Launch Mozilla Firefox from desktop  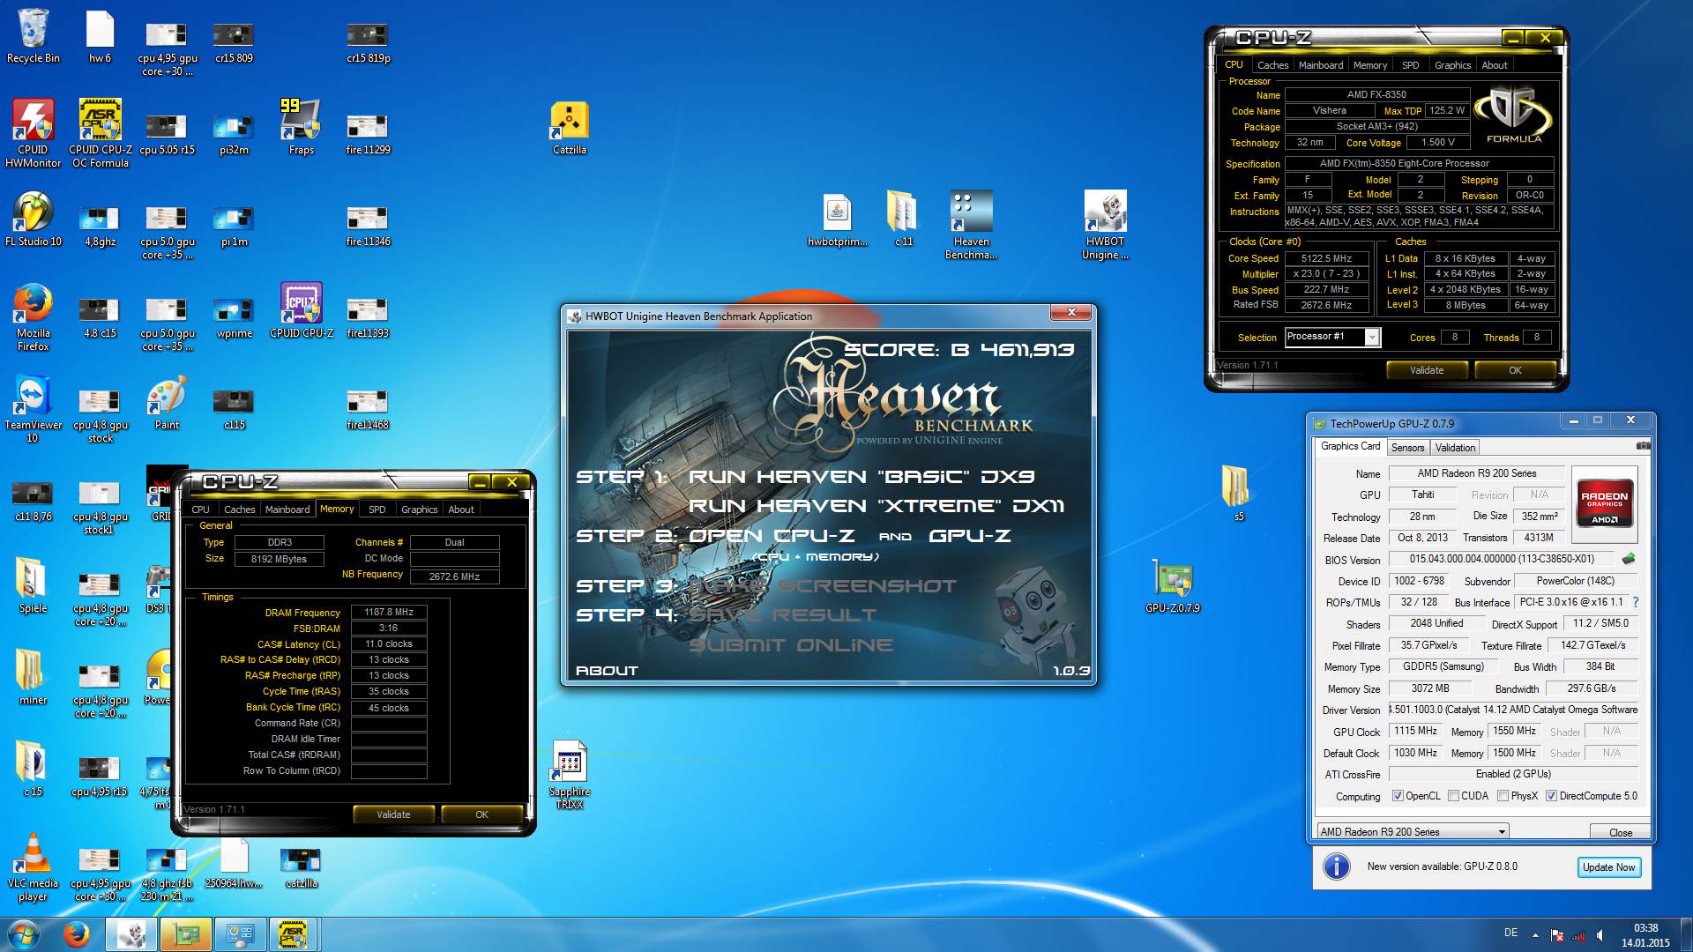pos(33,316)
